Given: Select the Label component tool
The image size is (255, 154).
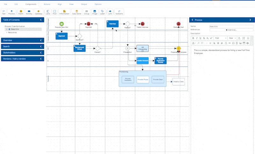Looking at the screenshot, I should [x=102, y=12].
